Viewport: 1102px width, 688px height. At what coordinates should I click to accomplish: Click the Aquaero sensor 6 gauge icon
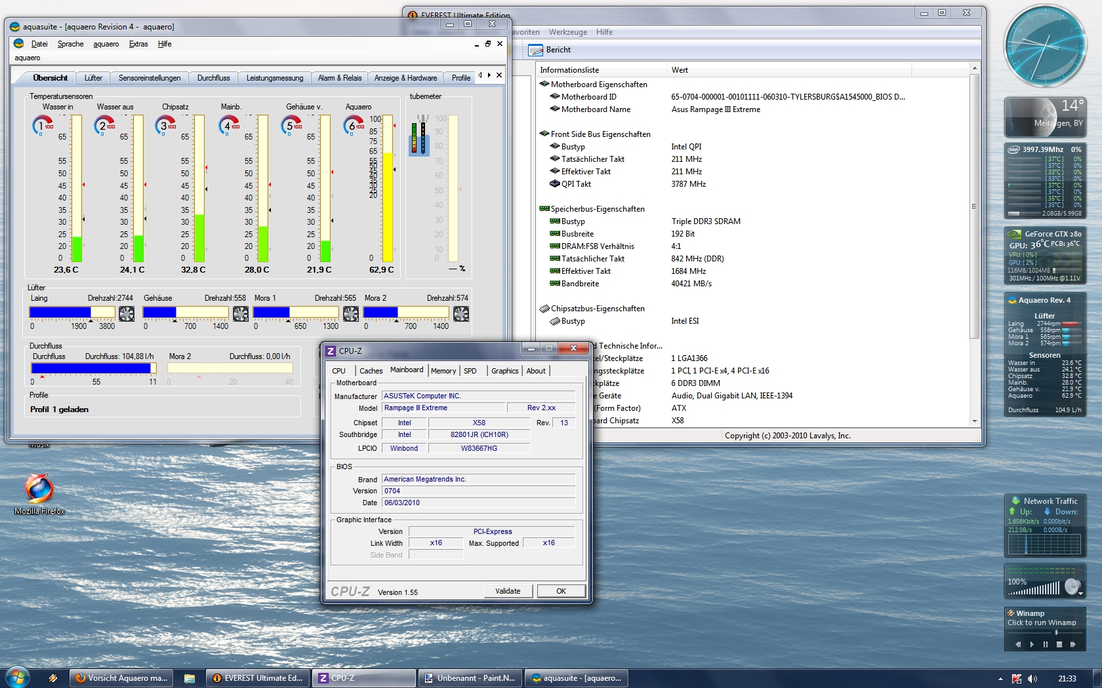[354, 125]
